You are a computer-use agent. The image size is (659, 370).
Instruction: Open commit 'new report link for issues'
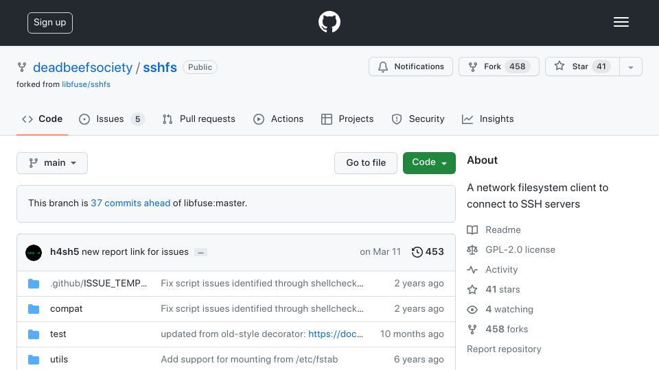[x=135, y=251]
